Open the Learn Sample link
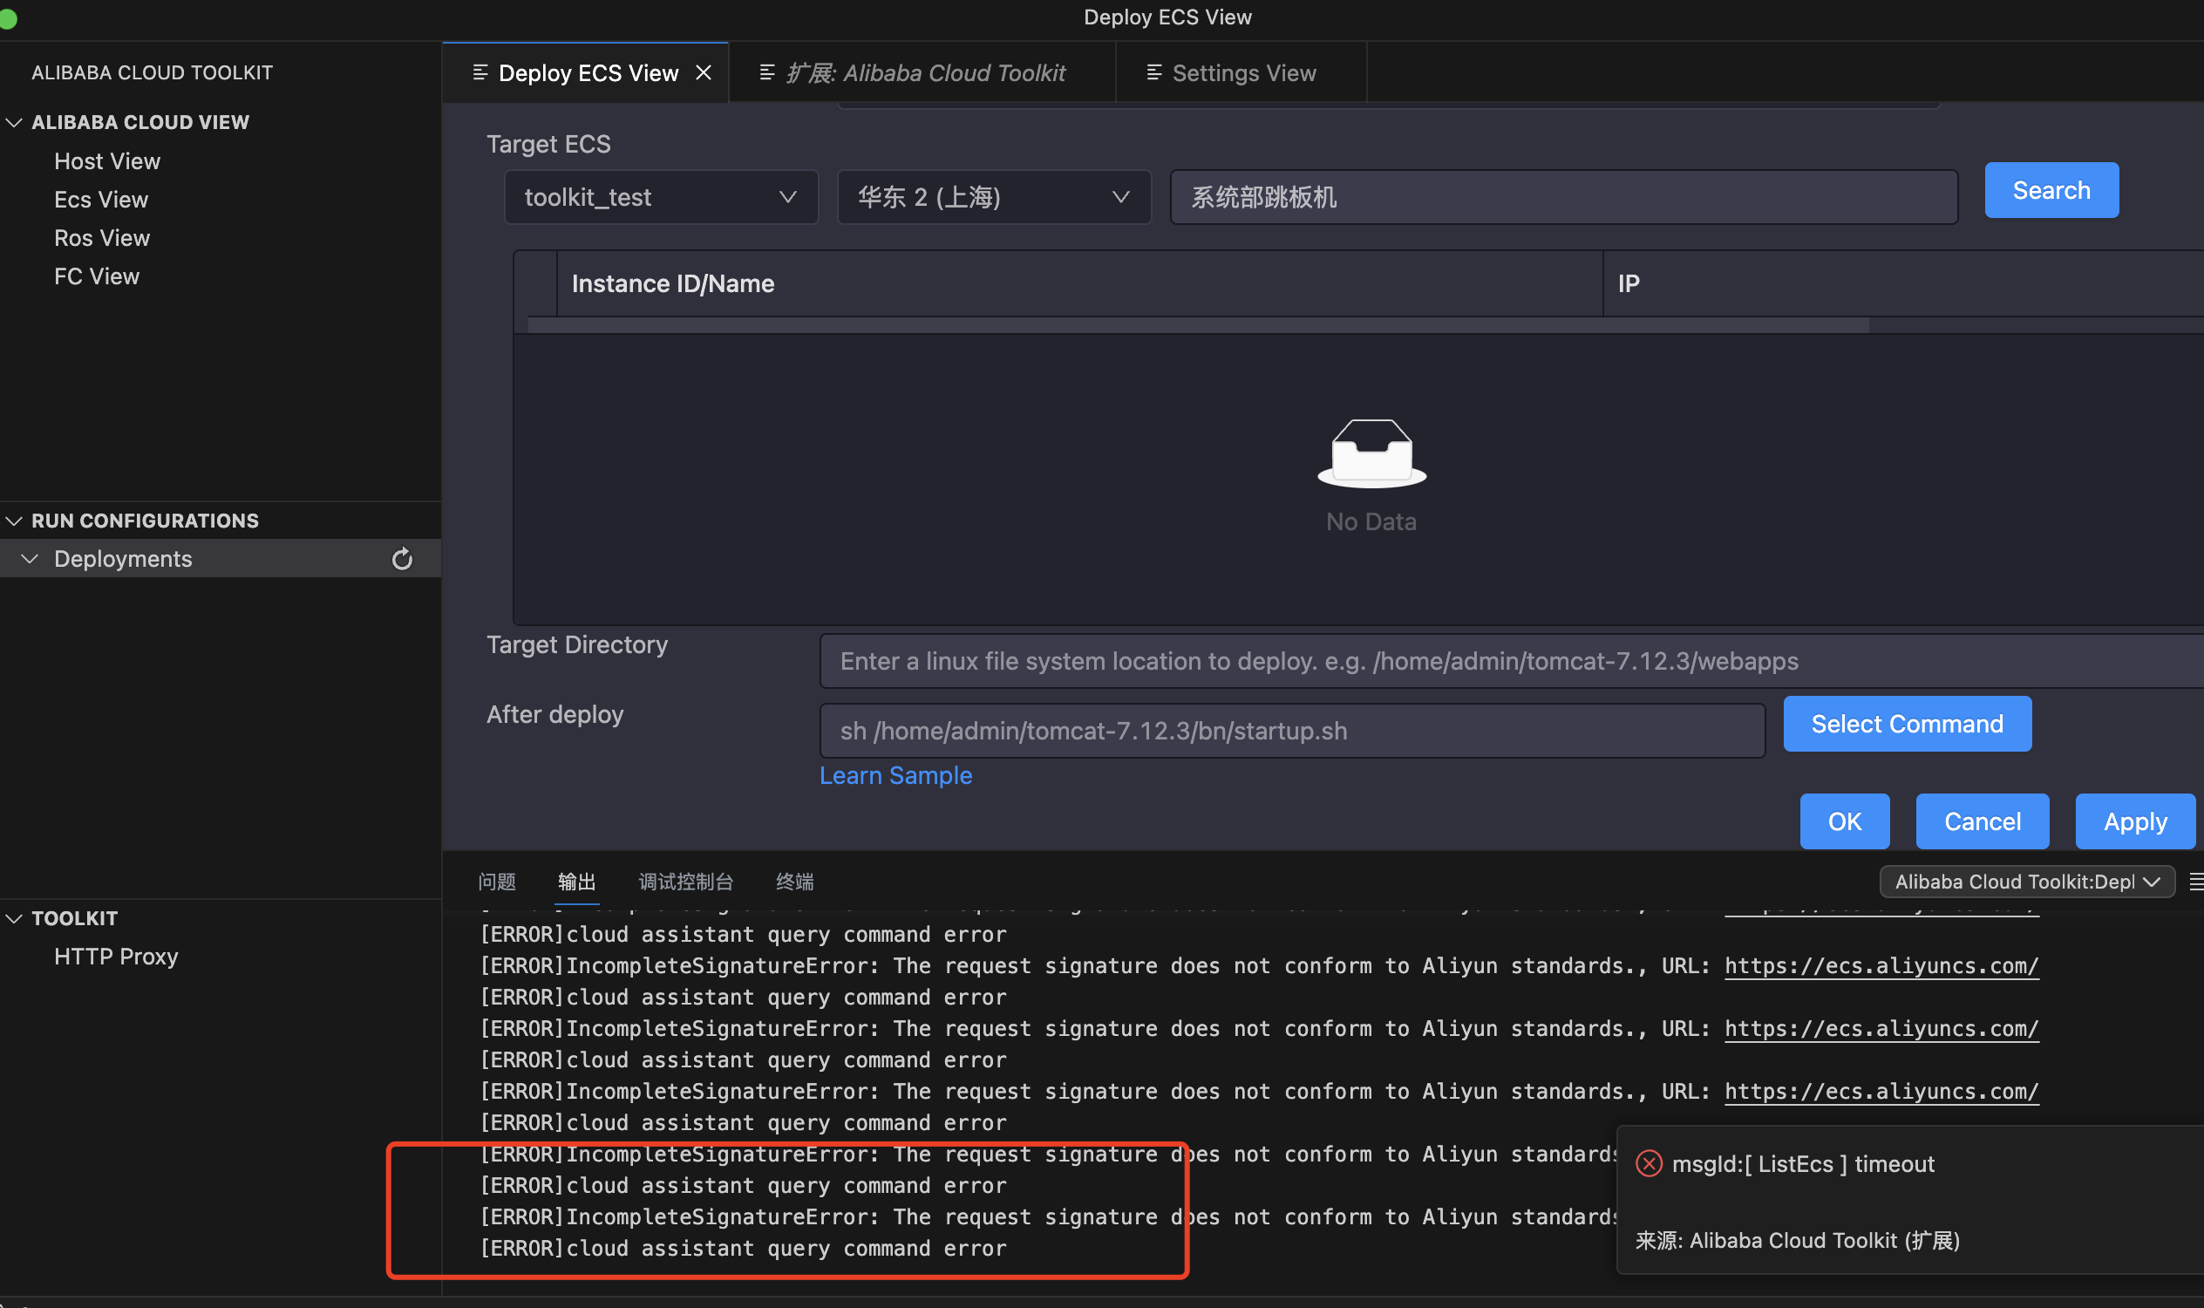Image resolution: width=2204 pixels, height=1308 pixels. click(x=895, y=774)
